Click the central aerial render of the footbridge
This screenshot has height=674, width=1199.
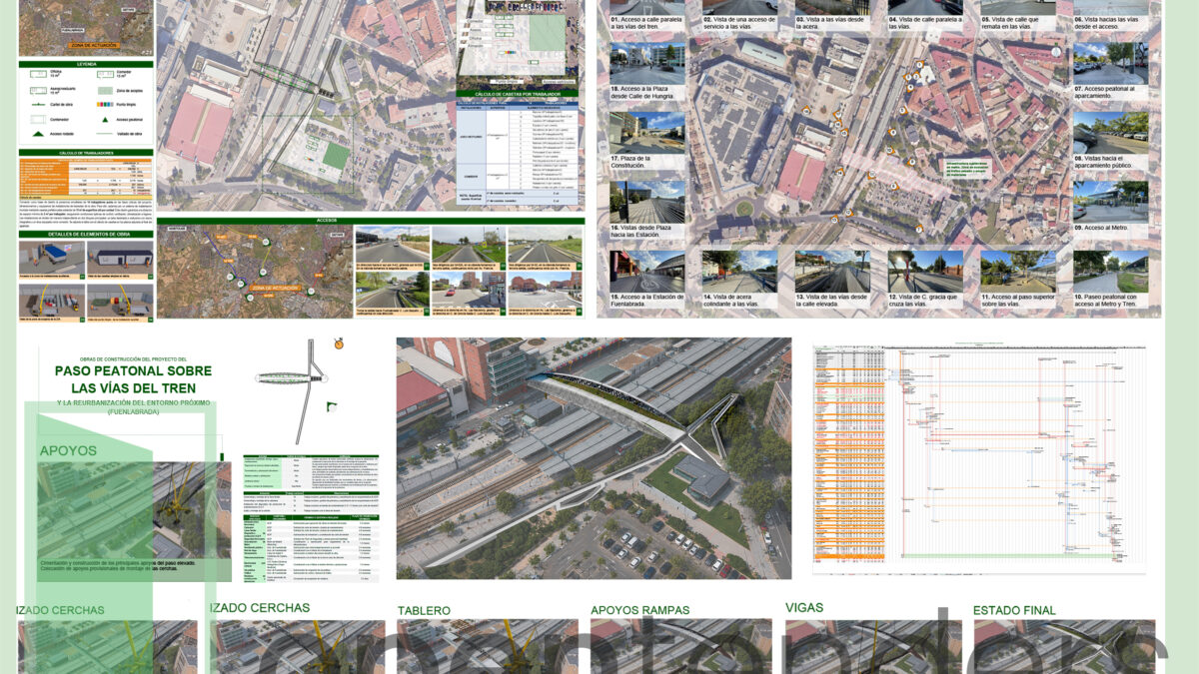594,458
